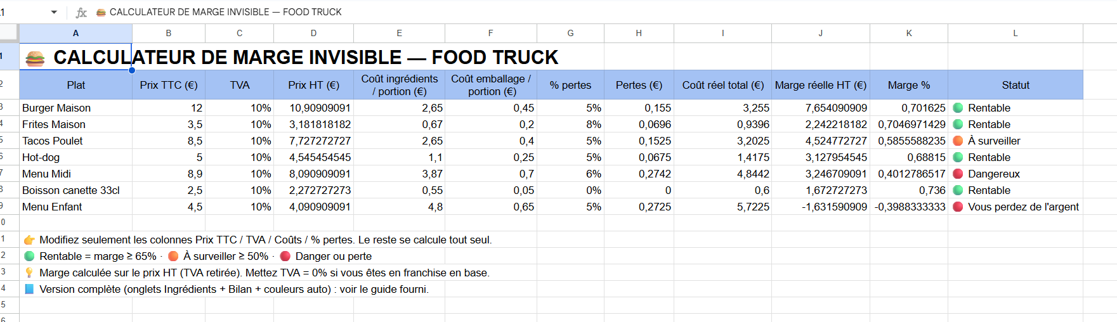This screenshot has width=1117, height=322.
Task: Select the Prix TTC (€) header cell
Action: tap(169, 85)
